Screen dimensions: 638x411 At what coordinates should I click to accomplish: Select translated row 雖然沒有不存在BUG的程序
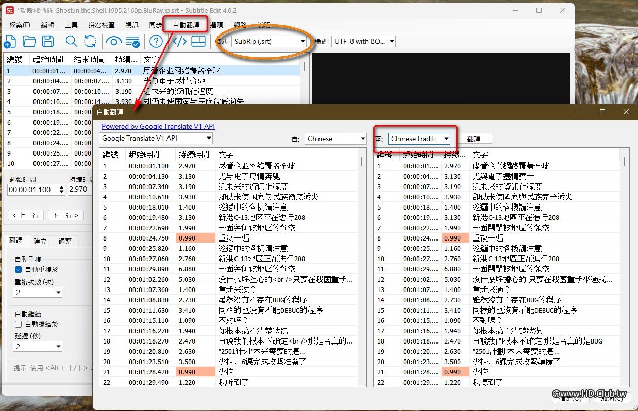(498, 300)
